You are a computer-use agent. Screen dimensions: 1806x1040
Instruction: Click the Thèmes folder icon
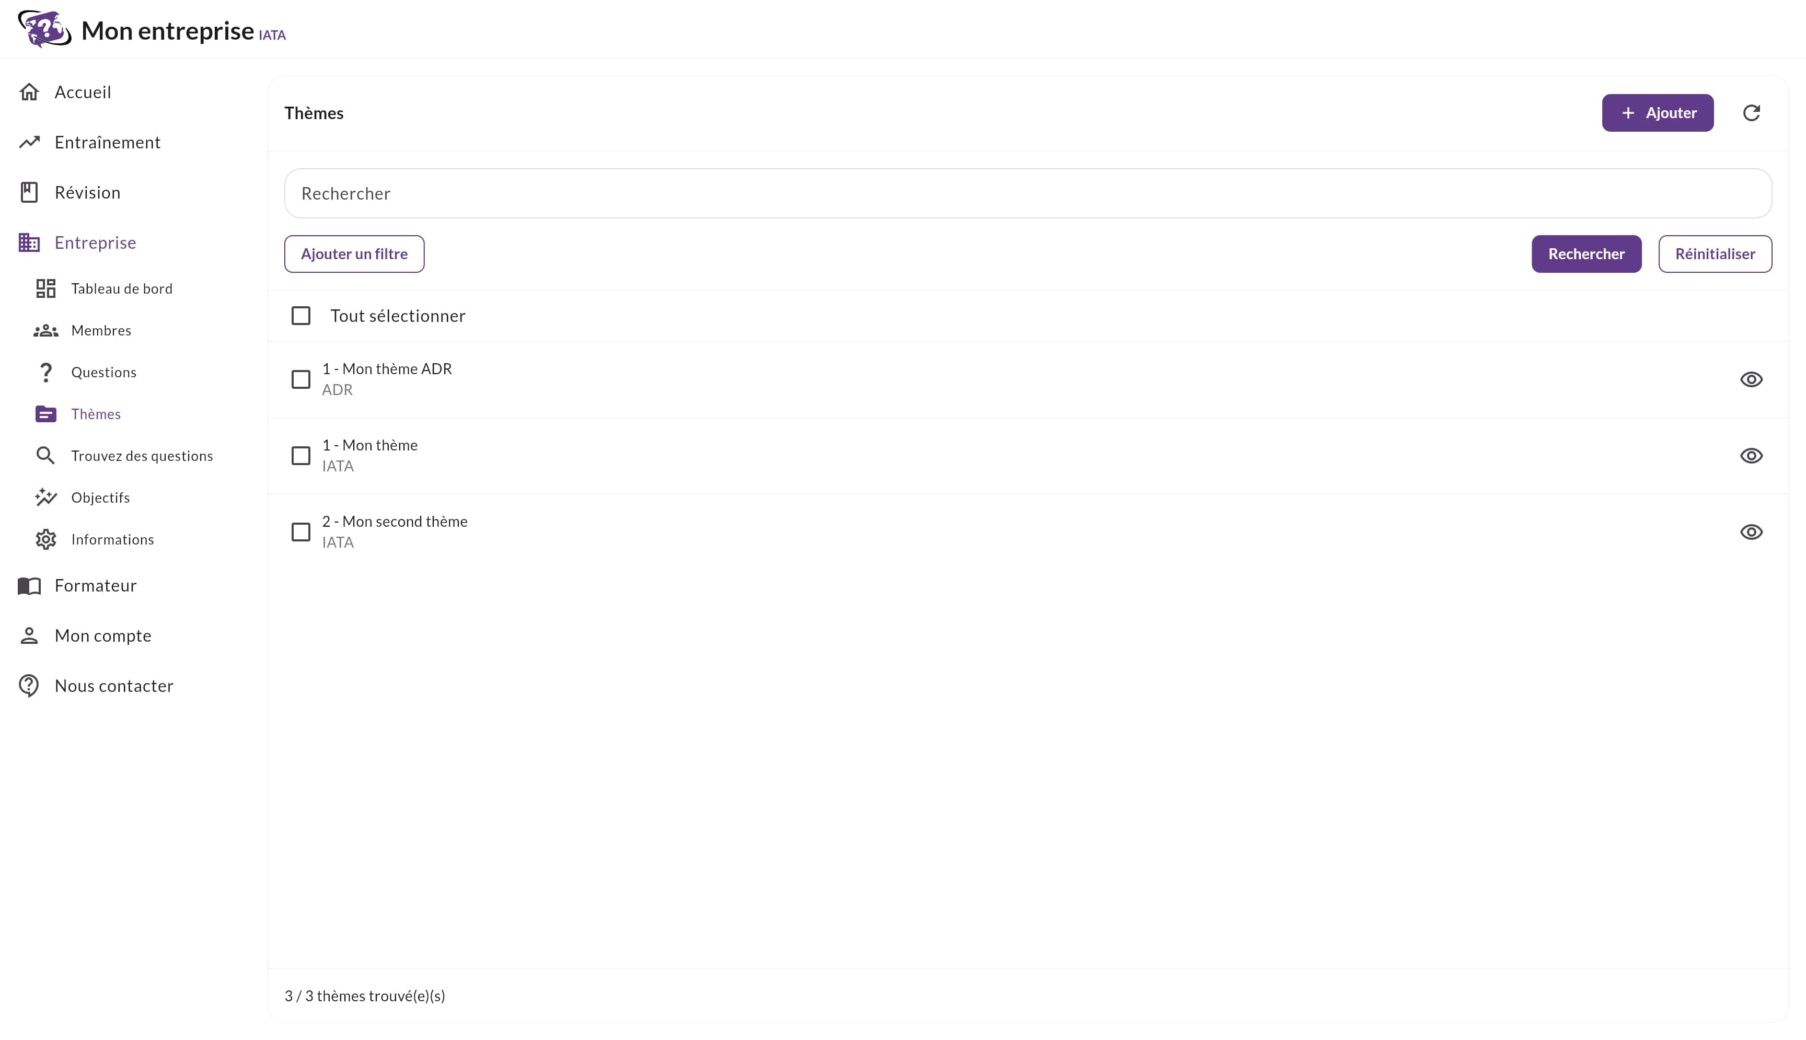click(45, 413)
